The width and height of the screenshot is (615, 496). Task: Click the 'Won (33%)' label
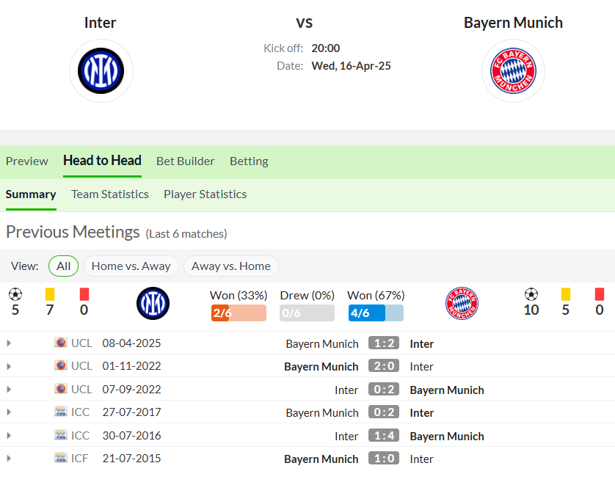coord(239,295)
